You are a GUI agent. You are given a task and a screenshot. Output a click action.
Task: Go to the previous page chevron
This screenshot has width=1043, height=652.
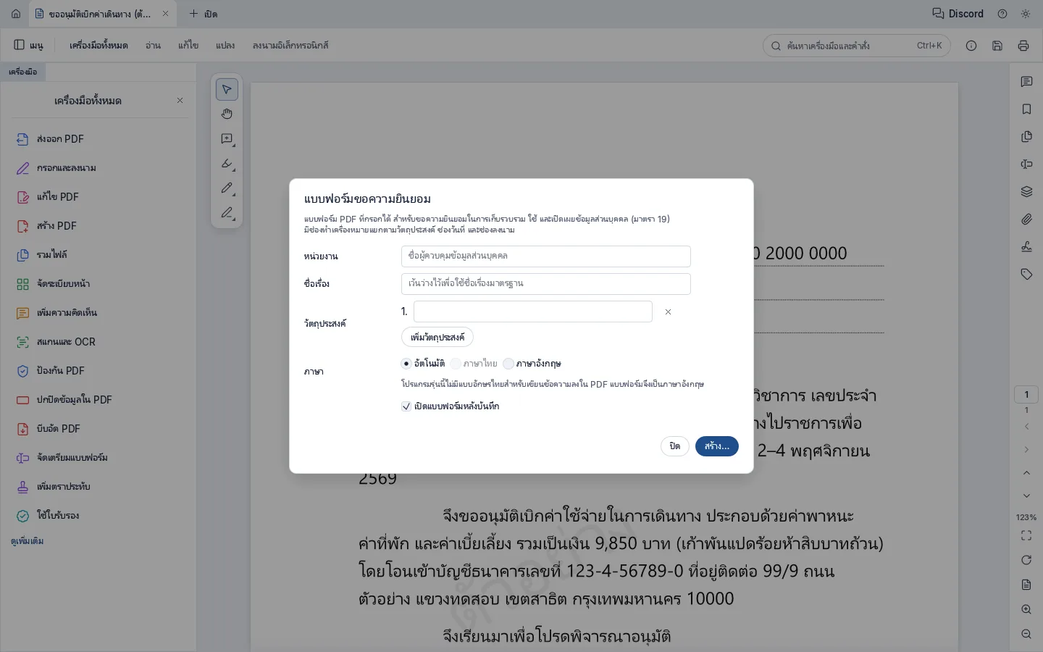point(1026,427)
